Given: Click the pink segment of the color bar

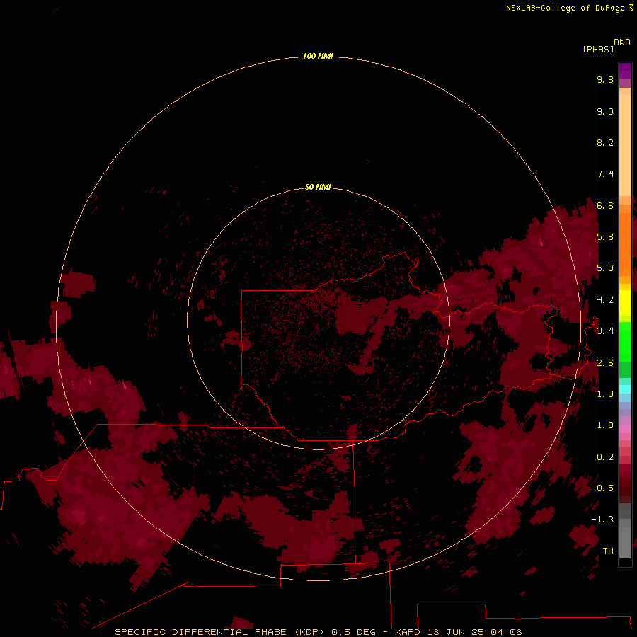Looking at the screenshot, I should [x=625, y=429].
